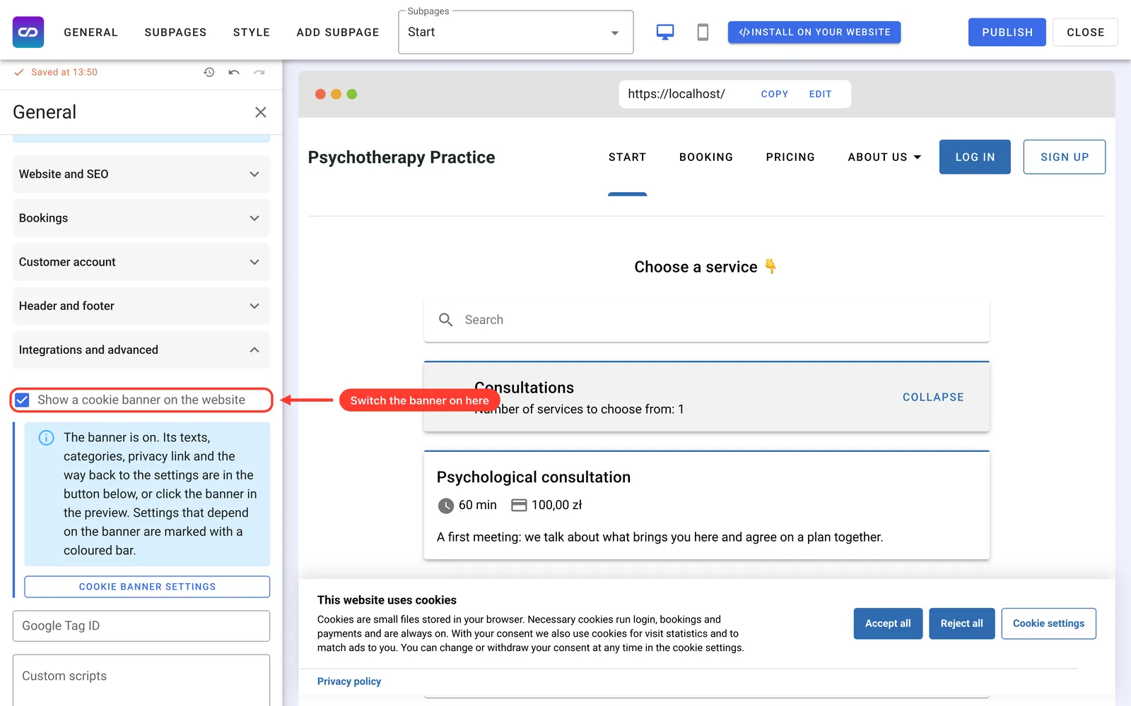Open the Subpages menu
1131x706 pixels.
pyautogui.click(x=175, y=32)
